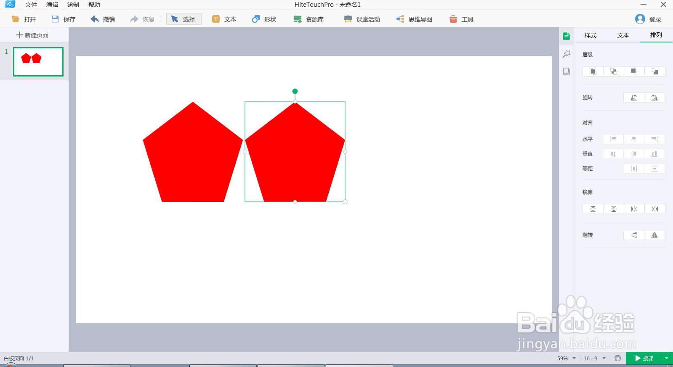Click the HiteTouchPro app logo
Screen dimensions: 673x367
(x=10, y=5)
